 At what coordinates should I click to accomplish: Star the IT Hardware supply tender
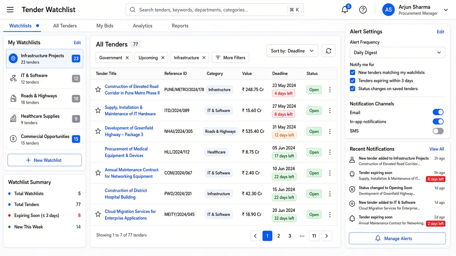click(98, 111)
